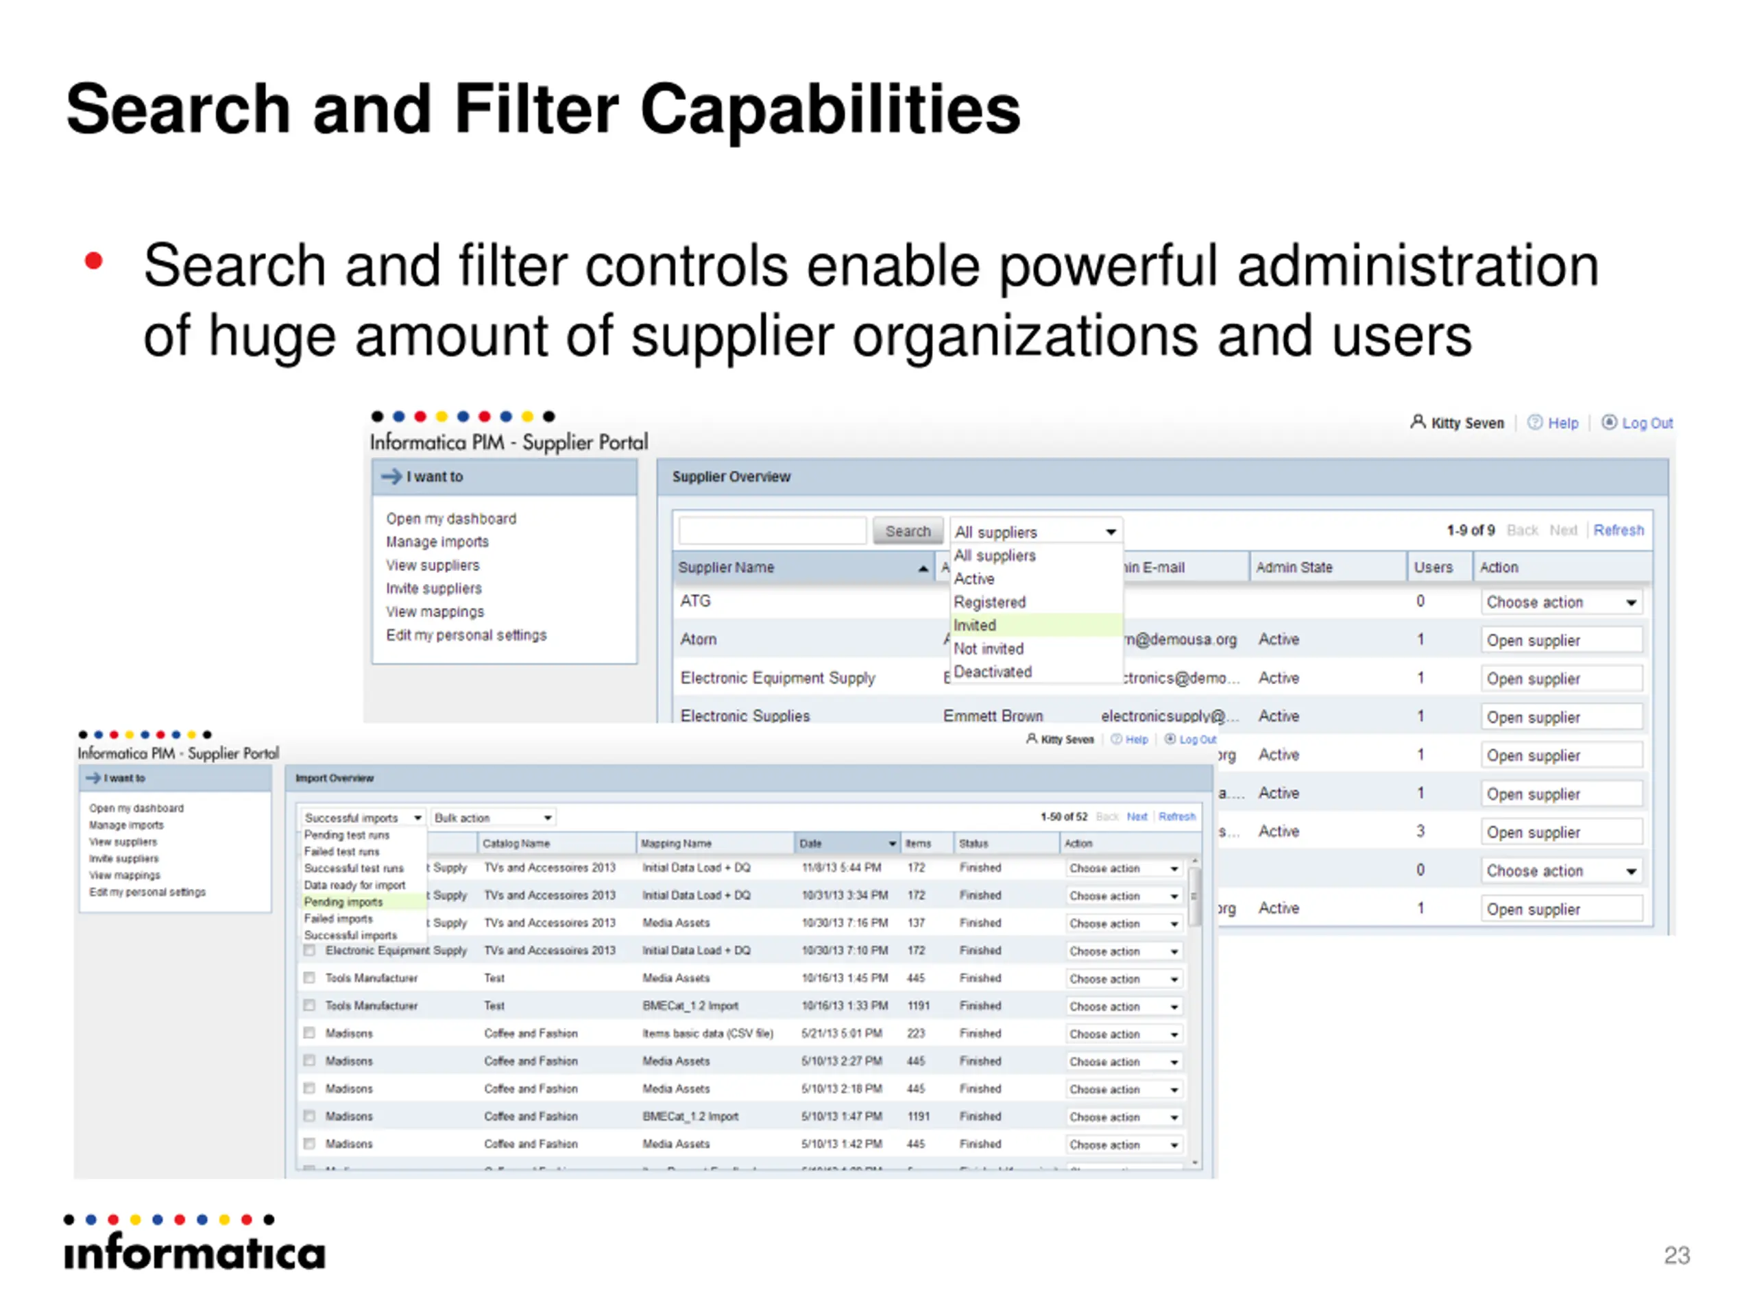The height and width of the screenshot is (1316, 1755).
Task: Tick checkbox for Madisons 5/21/13 5:01 PM import
Action: pos(309,1033)
